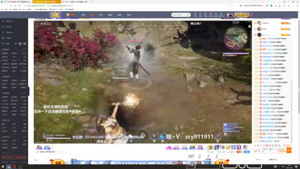This screenshot has height=169, width=300.
Task: Open followed channels heart icon in header
Action: 200,15
